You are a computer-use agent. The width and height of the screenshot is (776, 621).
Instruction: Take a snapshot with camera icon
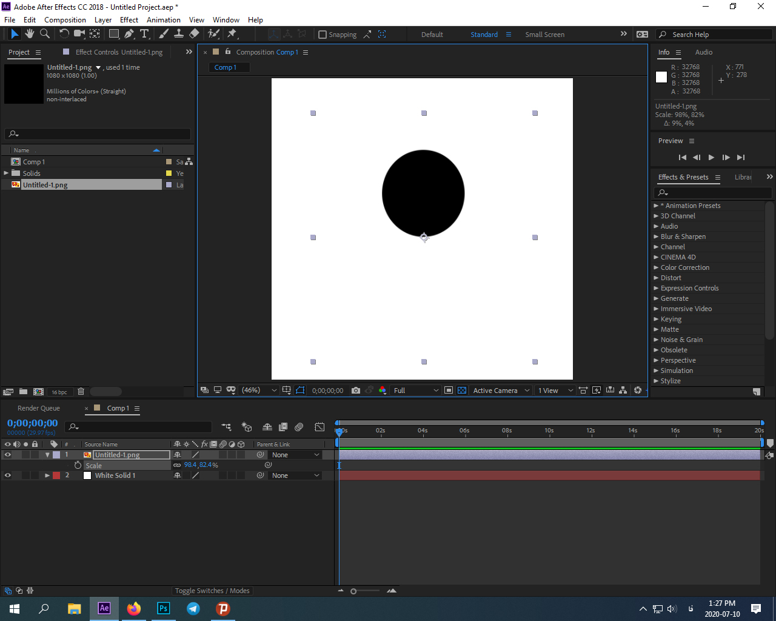pyautogui.click(x=356, y=391)
